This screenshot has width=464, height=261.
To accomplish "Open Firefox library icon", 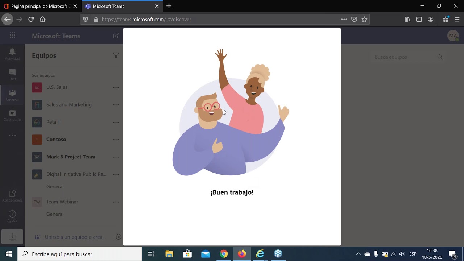I will (407, 19).
